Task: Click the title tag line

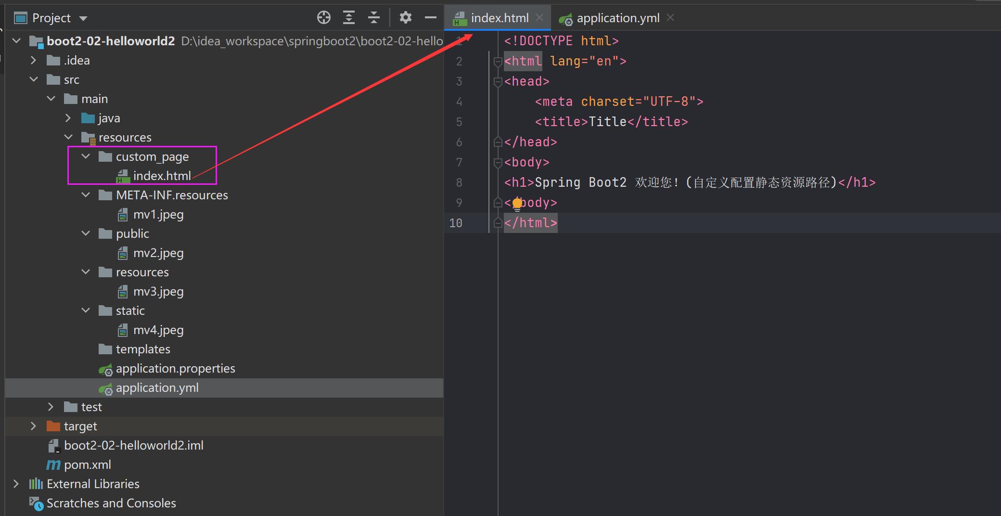Action: tap(611, 122)
